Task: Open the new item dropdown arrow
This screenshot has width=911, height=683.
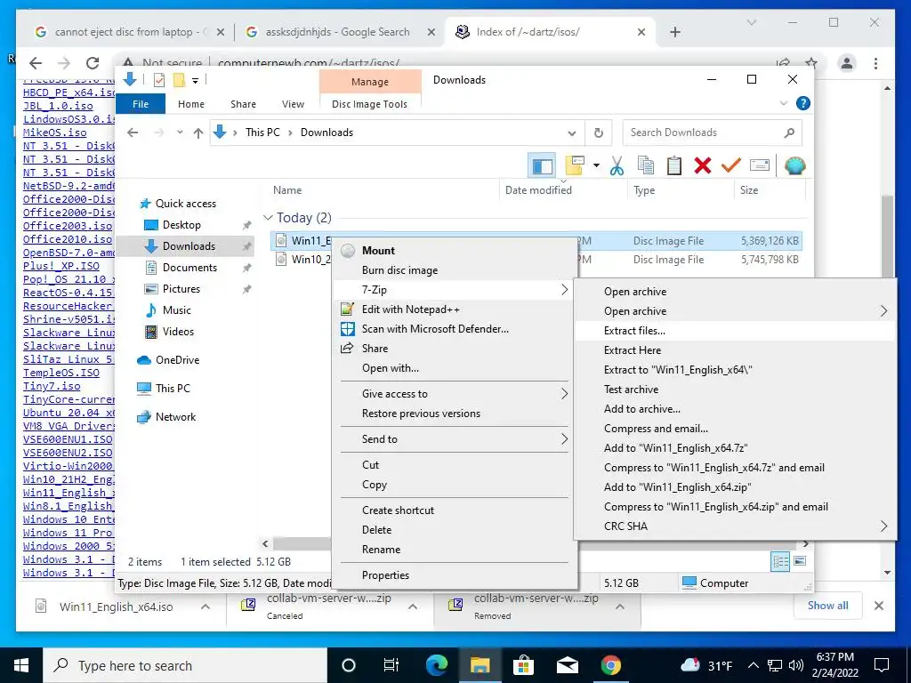Action: click(x=596, y=166)
